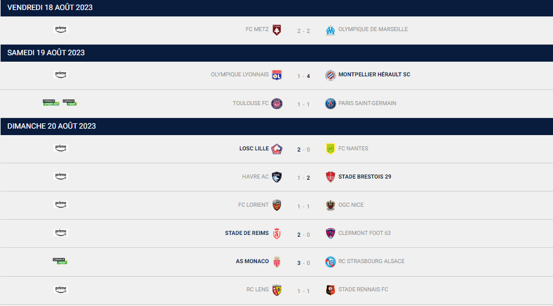Click the FC Nantes yellow badge
This screenshot has width=553, height=306.
pos(330,149)
